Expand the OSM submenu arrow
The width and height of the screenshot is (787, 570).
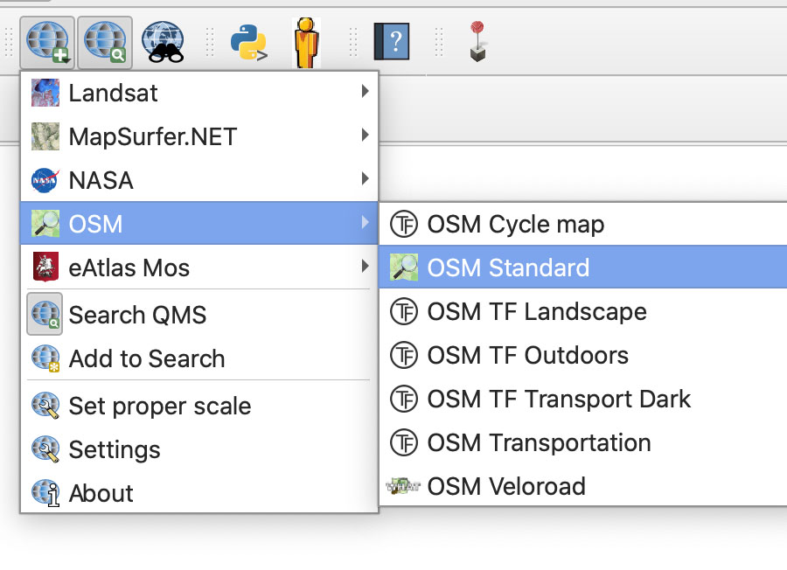tap(365, 222)
